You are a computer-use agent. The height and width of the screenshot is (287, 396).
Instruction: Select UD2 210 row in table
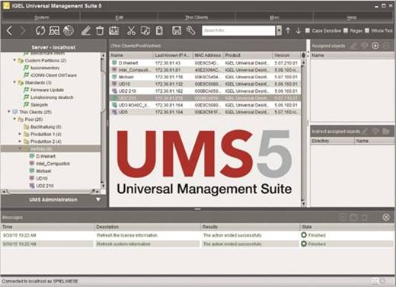click(x=205, y=91)
